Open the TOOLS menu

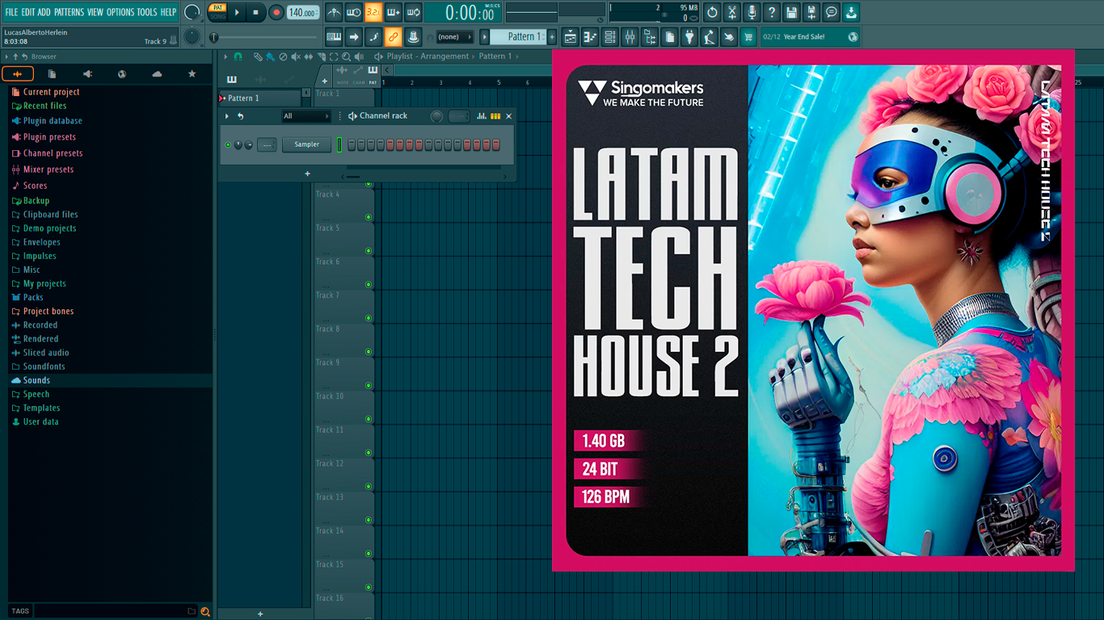tap(147, 12)
